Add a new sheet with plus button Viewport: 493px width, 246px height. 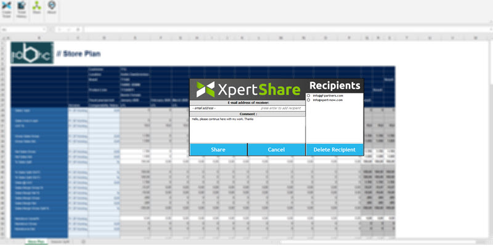click(83, 242)
